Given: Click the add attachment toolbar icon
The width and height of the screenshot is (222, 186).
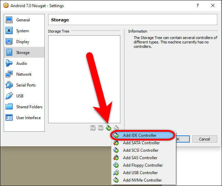Looking at the screenshot, I should [93, 128].
